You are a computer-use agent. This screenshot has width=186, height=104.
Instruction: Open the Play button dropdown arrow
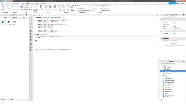tap(42, 11)
